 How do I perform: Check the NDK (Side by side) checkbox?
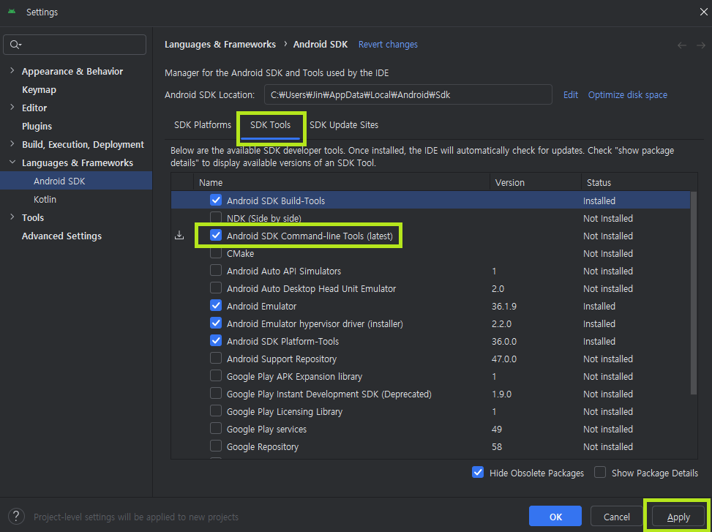pyautogui.click(x=216, y=218)
